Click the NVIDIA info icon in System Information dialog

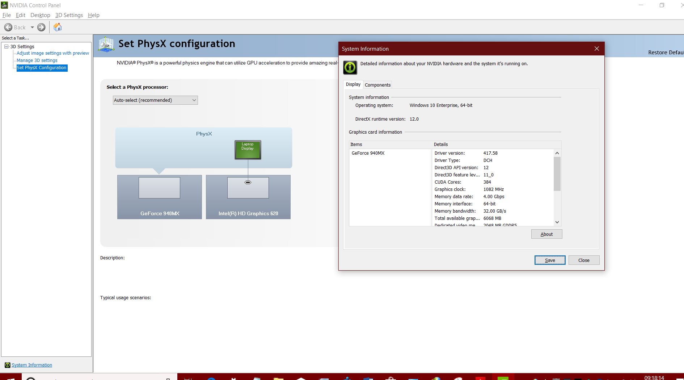pyautogui.click(x=350, y=67)
